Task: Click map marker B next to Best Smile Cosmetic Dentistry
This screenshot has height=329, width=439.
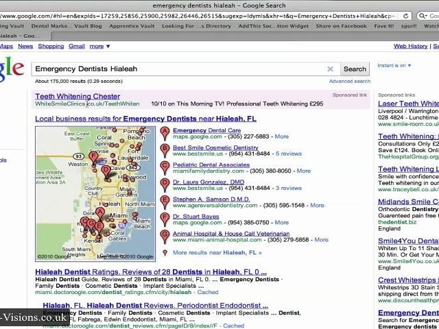Action: [x=165, y=151]
